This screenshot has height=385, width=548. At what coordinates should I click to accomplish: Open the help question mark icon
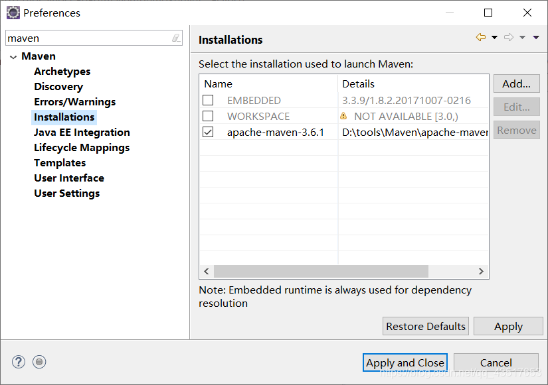(x=18, y=362)
